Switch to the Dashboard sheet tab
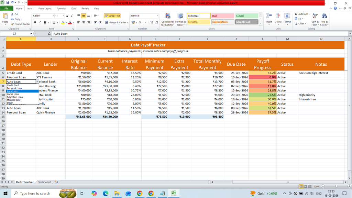The width and height of the screenshot is (352, 198). click(44, 182)
